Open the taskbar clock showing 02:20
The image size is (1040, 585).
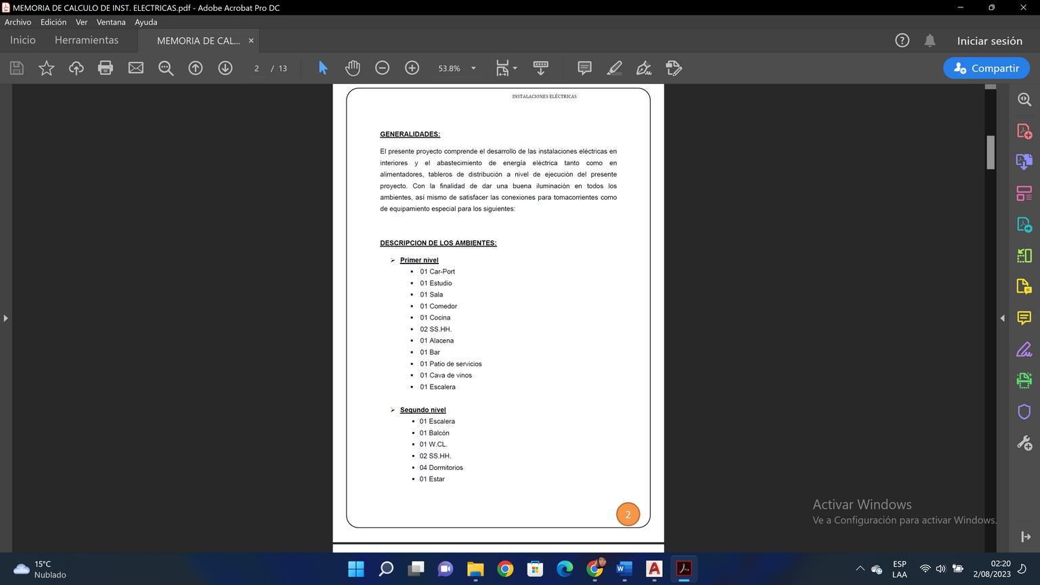tap(992, 569)
